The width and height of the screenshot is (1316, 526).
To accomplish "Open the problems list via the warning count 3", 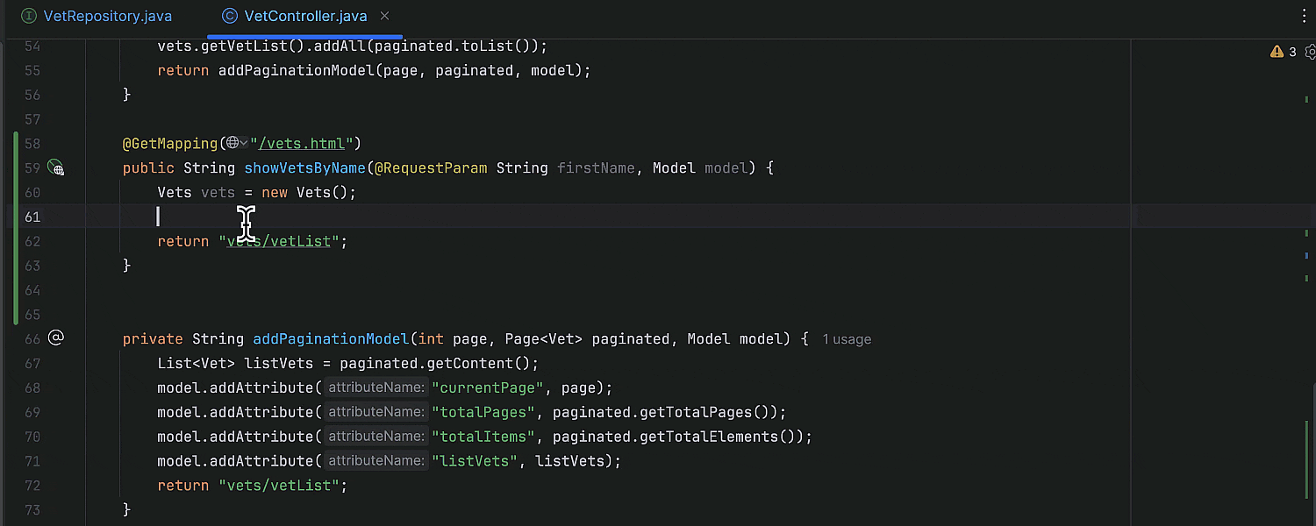I will (1291, 52).
